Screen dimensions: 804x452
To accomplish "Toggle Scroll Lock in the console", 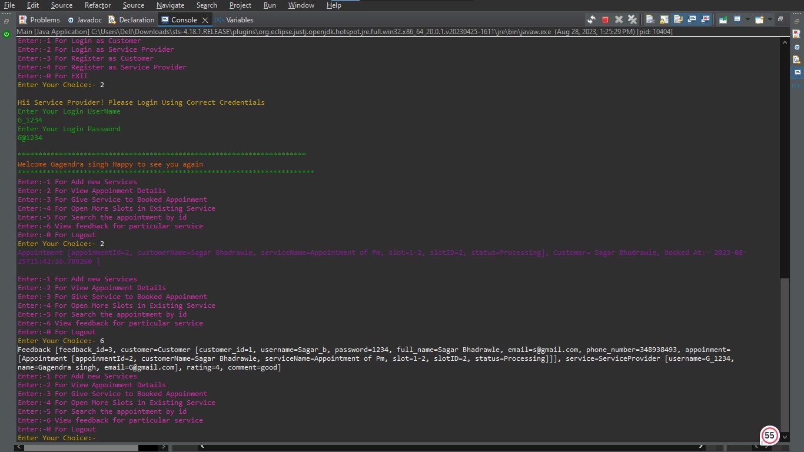I will click(664, 19).
